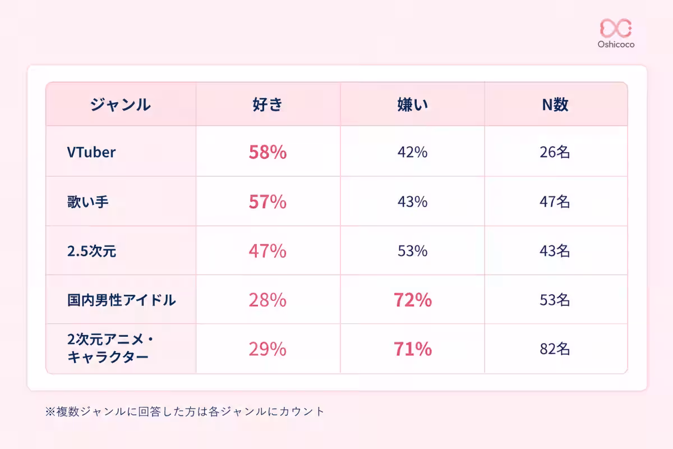Screen dimensions: 673x449
Task: Click the 57% value for 歌い手
Action: tap(268, 201)
